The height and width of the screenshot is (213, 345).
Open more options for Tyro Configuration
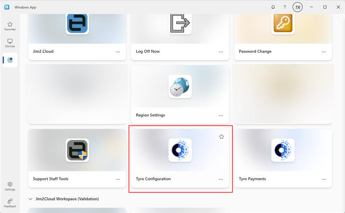pos(221,179)
